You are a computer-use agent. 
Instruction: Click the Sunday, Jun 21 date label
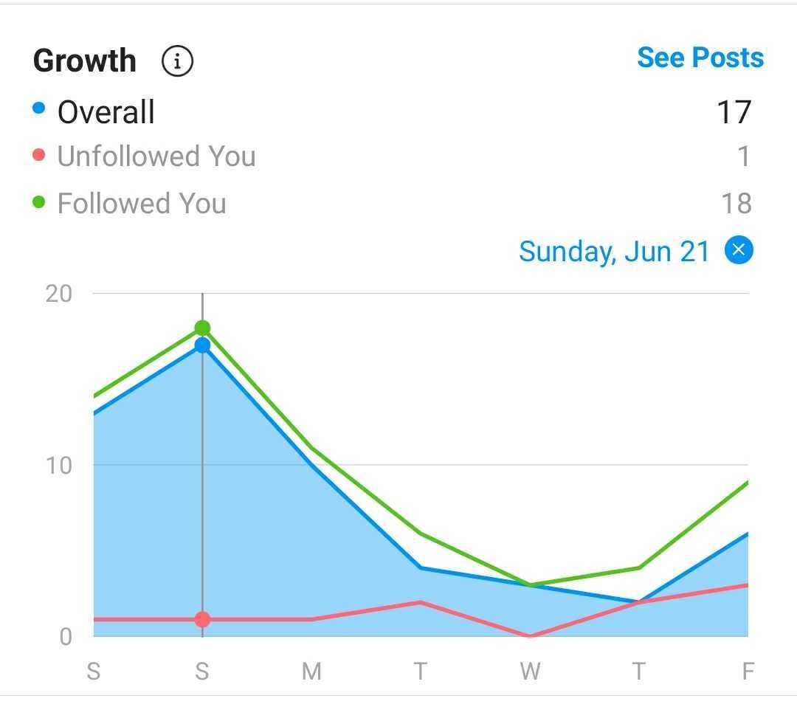pos(614,251)
